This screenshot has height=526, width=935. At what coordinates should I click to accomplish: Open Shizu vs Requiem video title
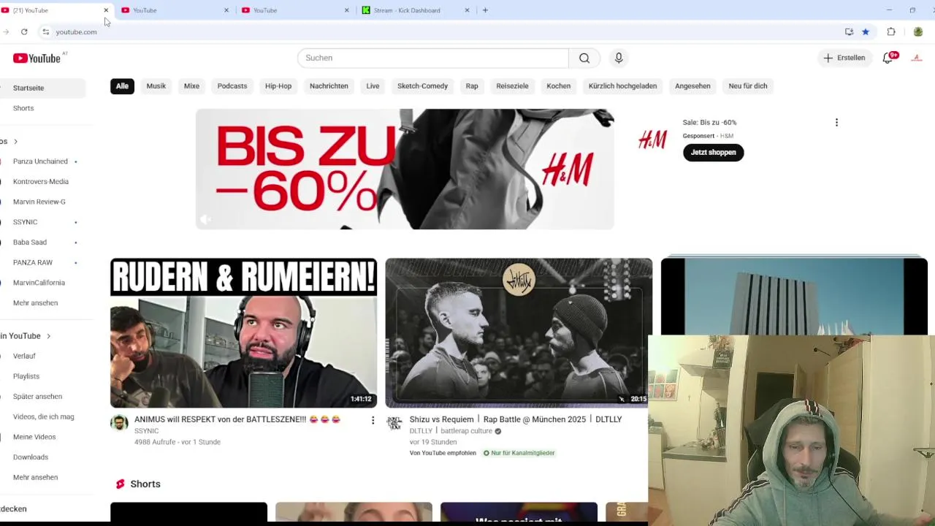pyautogui.click(x=516, y=419)
